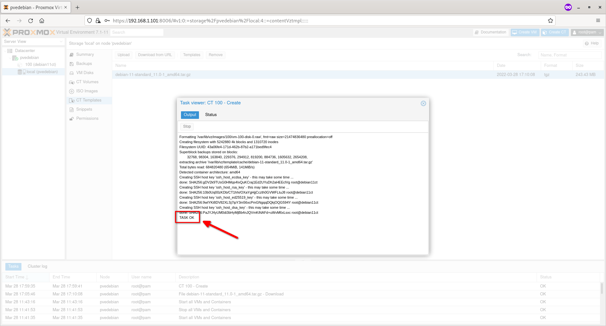Screen dimensions: 606x326
Task: Sort templates by Name column header
Action: click(303, 66)
